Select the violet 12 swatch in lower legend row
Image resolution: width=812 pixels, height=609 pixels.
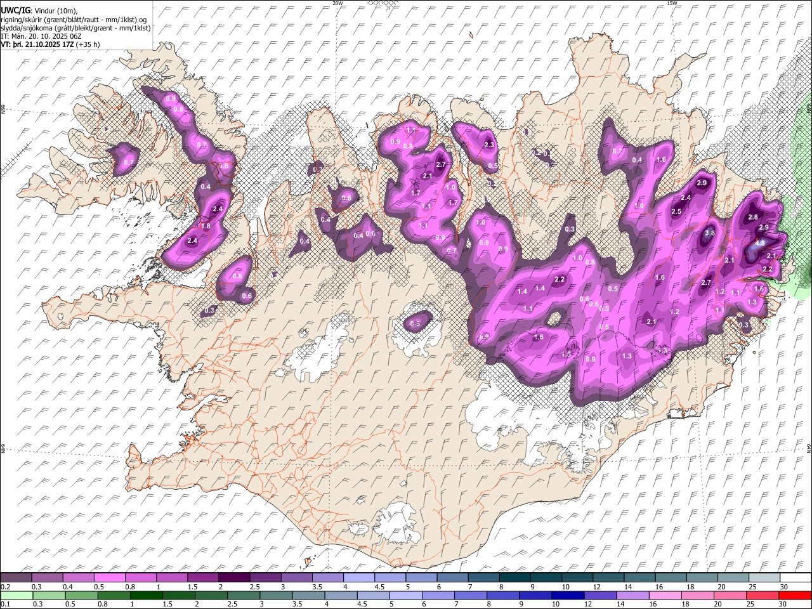(x=599, y=595)
